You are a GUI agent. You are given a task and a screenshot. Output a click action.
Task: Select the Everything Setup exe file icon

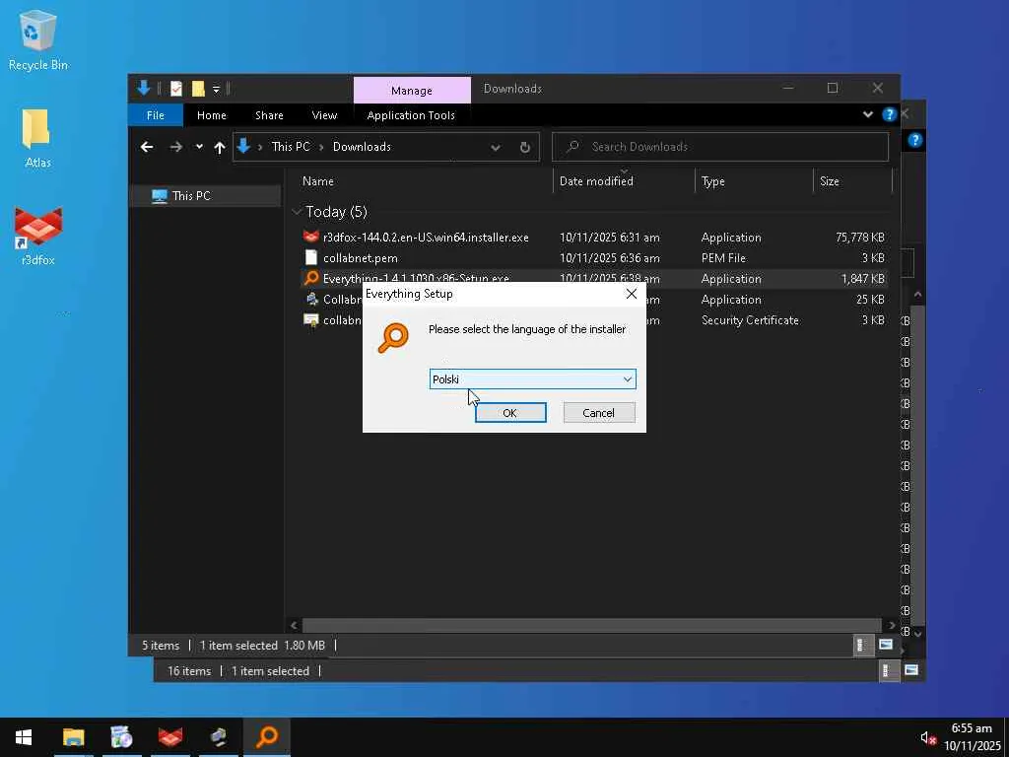click(310, 278)
